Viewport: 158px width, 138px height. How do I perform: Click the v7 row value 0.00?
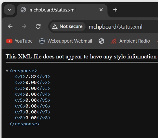pos(31,112)
